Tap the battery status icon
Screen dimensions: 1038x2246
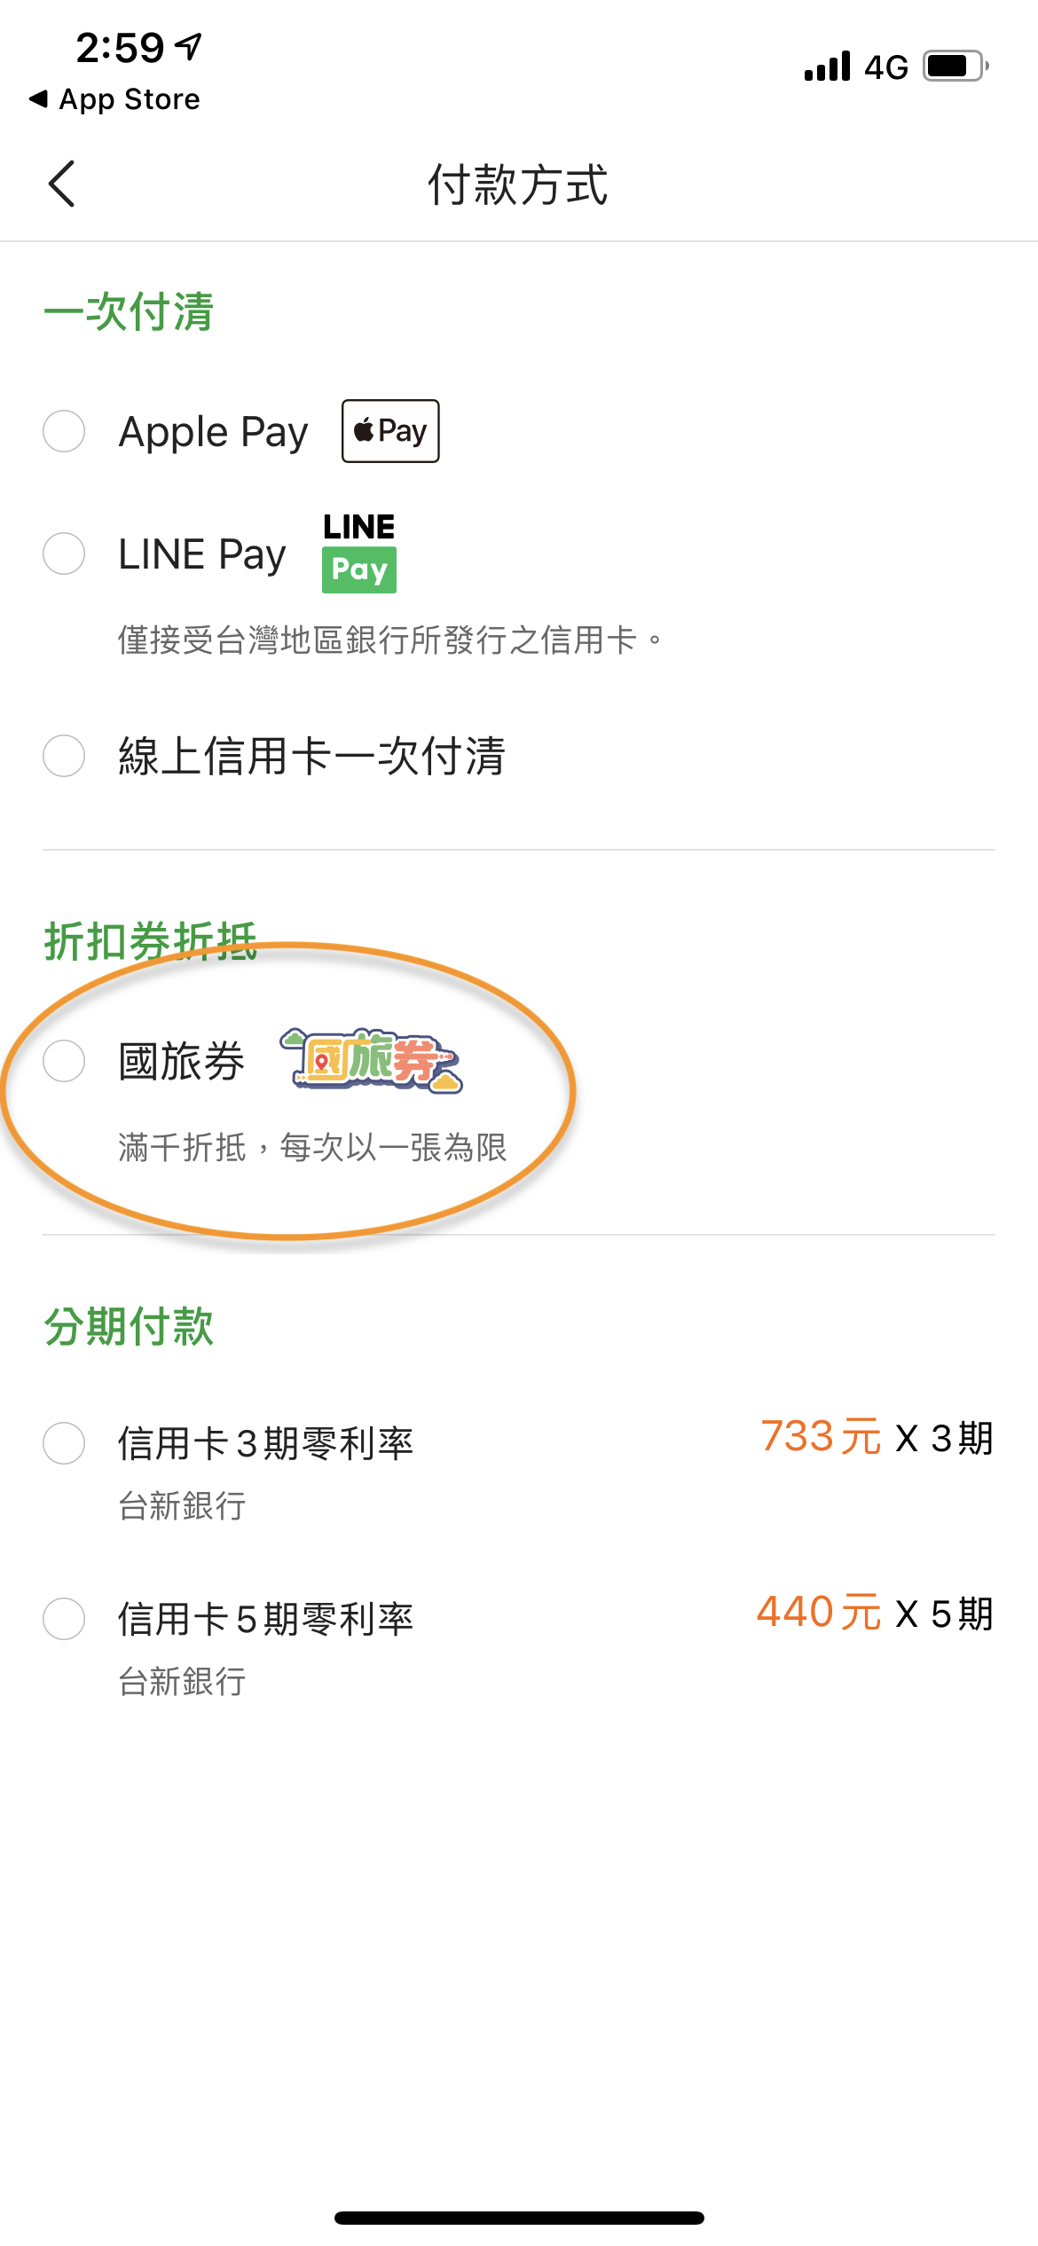[x=956, y=67]
